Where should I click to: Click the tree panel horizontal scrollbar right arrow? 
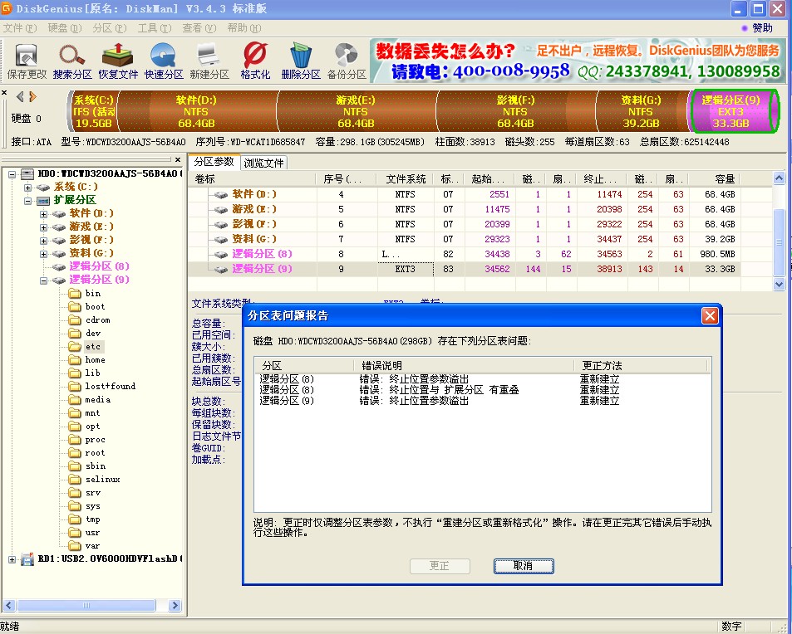(x=175, y=605)
